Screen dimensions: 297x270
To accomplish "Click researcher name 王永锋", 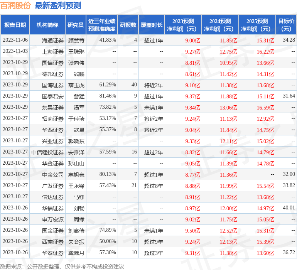I will click(x=76, y=186).
